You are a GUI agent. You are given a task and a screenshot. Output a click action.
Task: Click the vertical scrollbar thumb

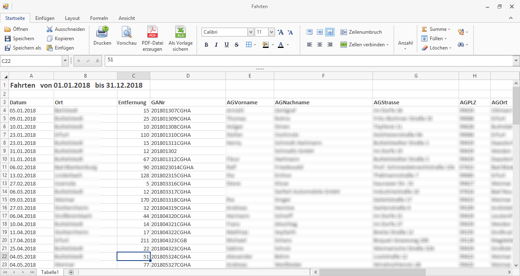516,105
